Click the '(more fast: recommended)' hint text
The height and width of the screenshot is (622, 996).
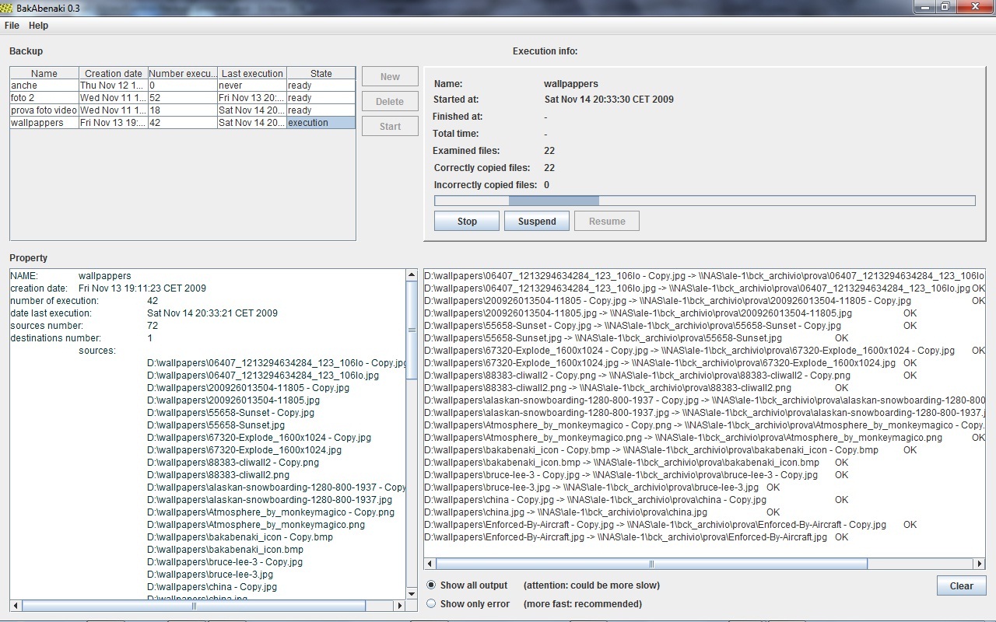pos(583,604)
